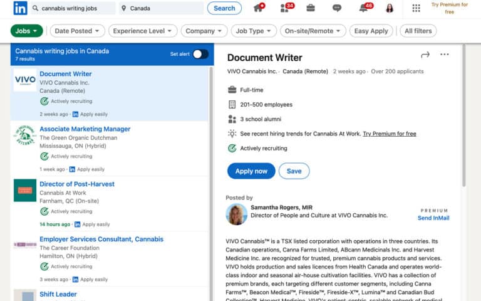Click the LinkedIn logo icon
The image size is (481, 301).
(19, 8)
